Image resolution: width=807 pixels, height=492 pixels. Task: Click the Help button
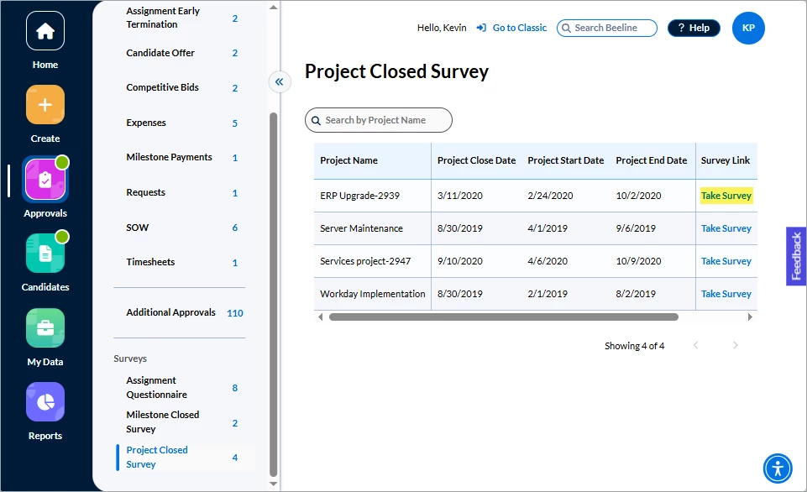pos(694,28)
